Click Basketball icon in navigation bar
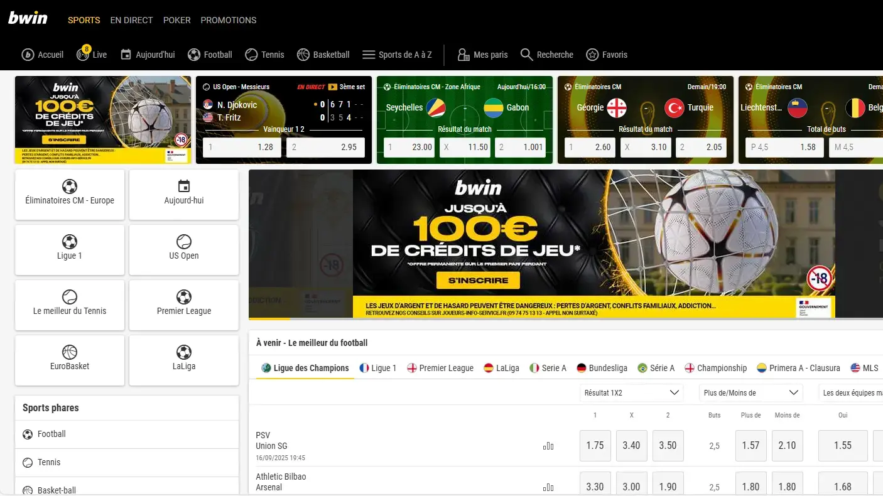This screenshot has width=883, height=496. pyautogui.click(x=303, y=55)
